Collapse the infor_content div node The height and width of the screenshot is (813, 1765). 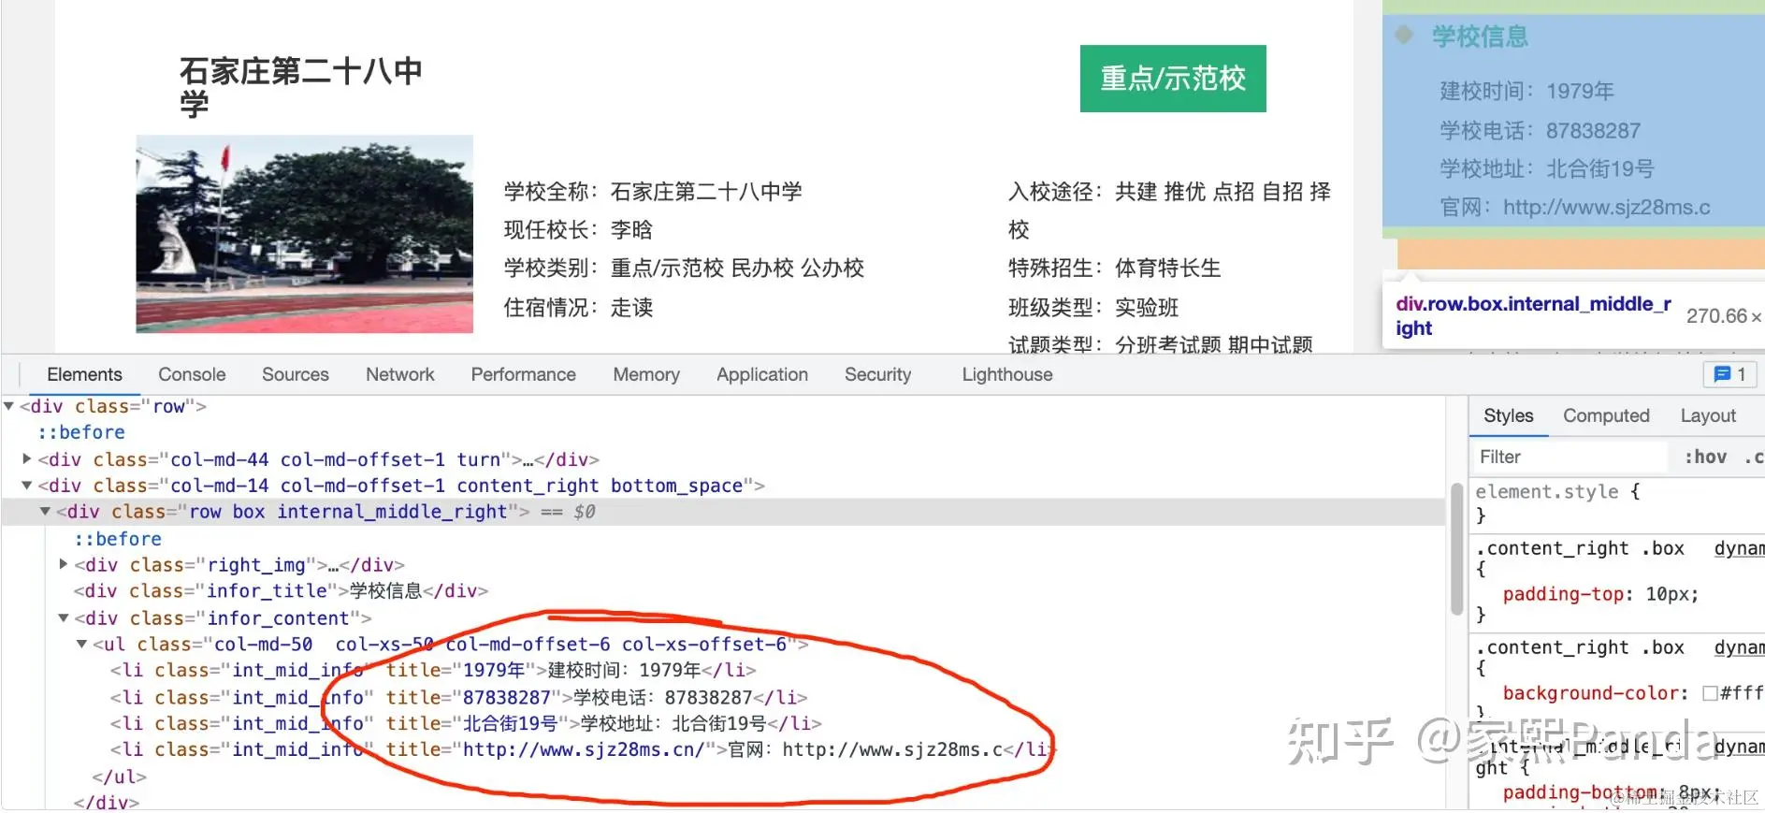click(64, 617)
